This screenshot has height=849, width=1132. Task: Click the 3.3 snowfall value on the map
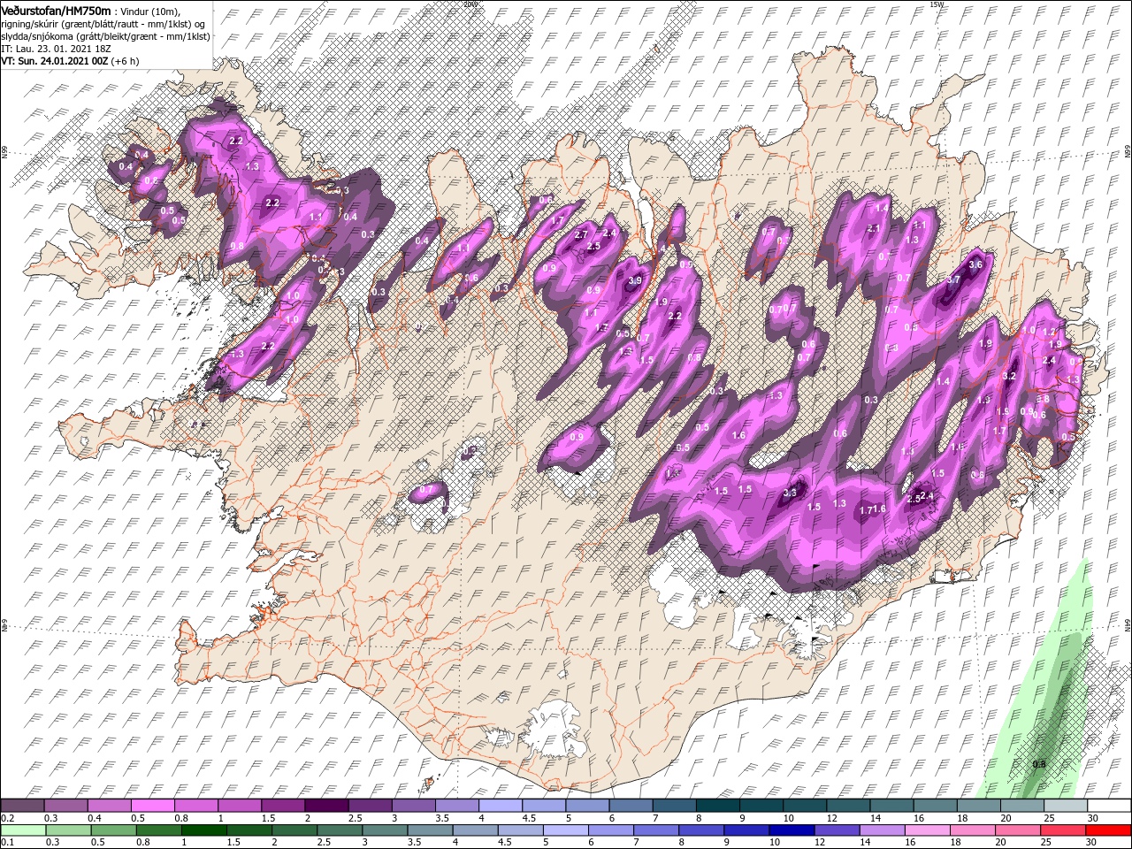[x=790, y=493]
